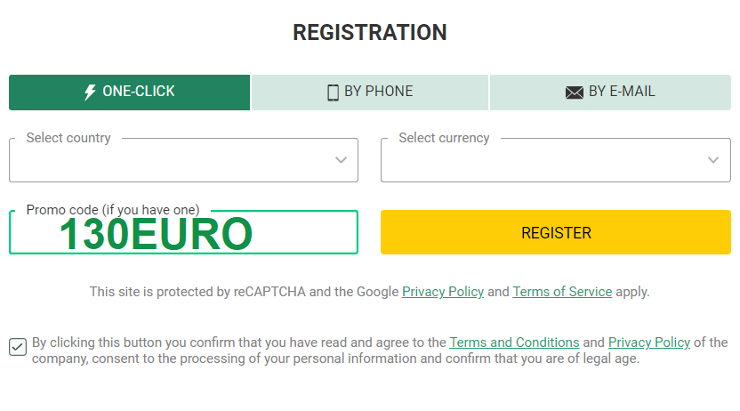Open the Select currency dropdown field

pos(556,160)
